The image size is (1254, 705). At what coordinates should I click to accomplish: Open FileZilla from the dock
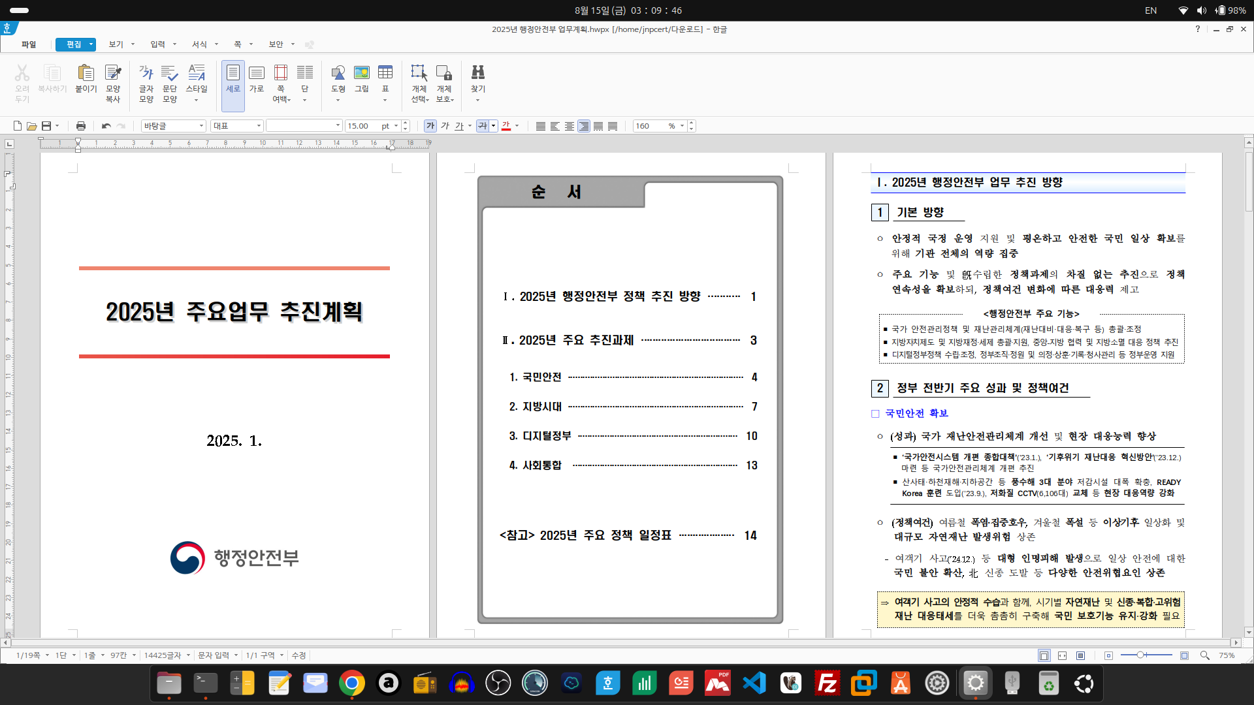coord(827,683)
